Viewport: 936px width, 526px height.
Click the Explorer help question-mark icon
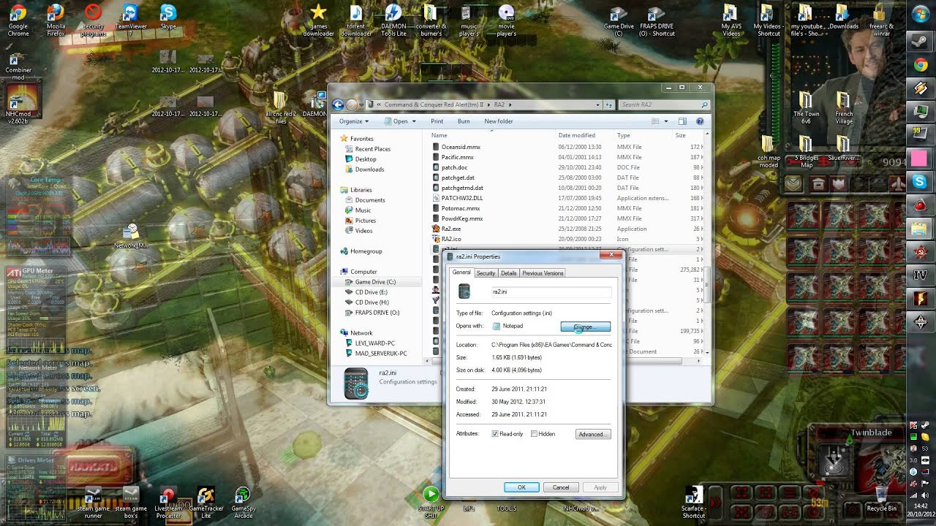click(700, 121)
